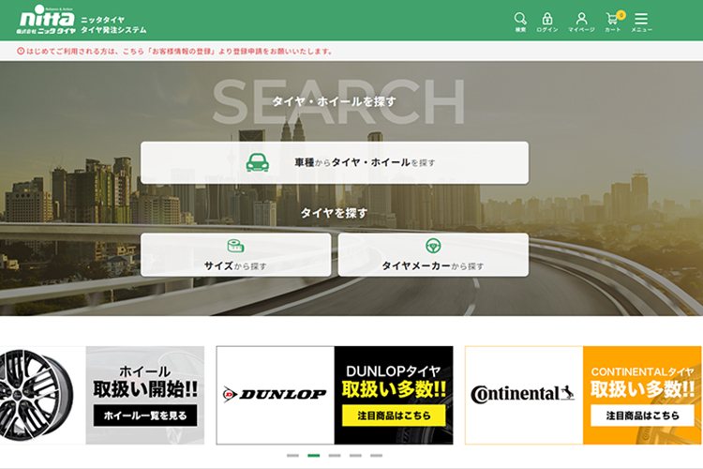Select the first carousel indicator dash

click(x=292, y=456)
